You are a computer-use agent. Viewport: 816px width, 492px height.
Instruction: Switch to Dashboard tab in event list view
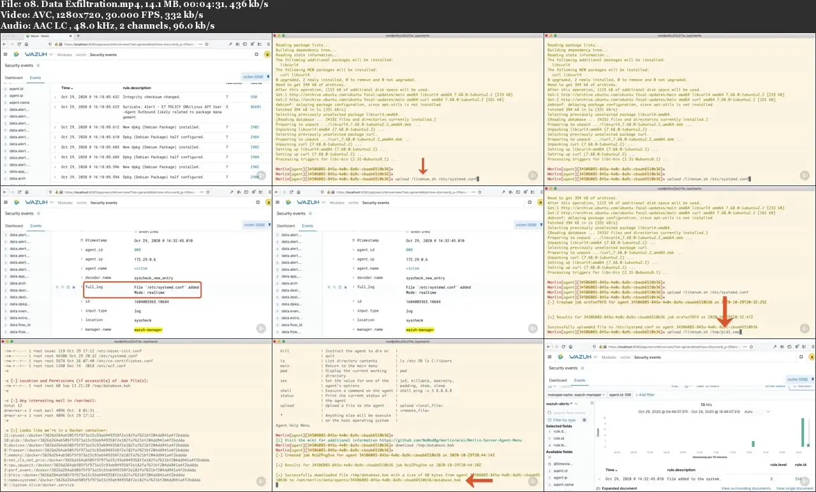14,78
